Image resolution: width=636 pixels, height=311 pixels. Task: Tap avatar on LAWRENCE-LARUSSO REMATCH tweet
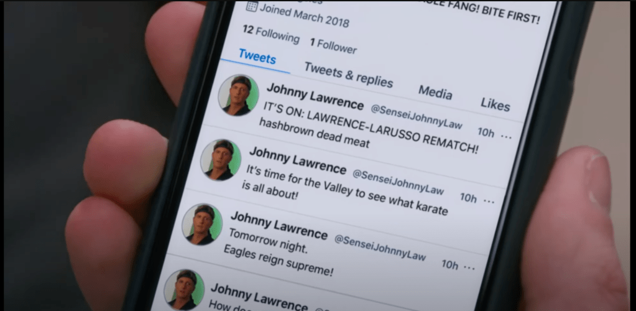pyautogui.click(x=239, y=95)
